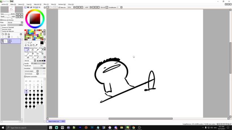Click the color saturation square
232x130 pixels.
35,19
